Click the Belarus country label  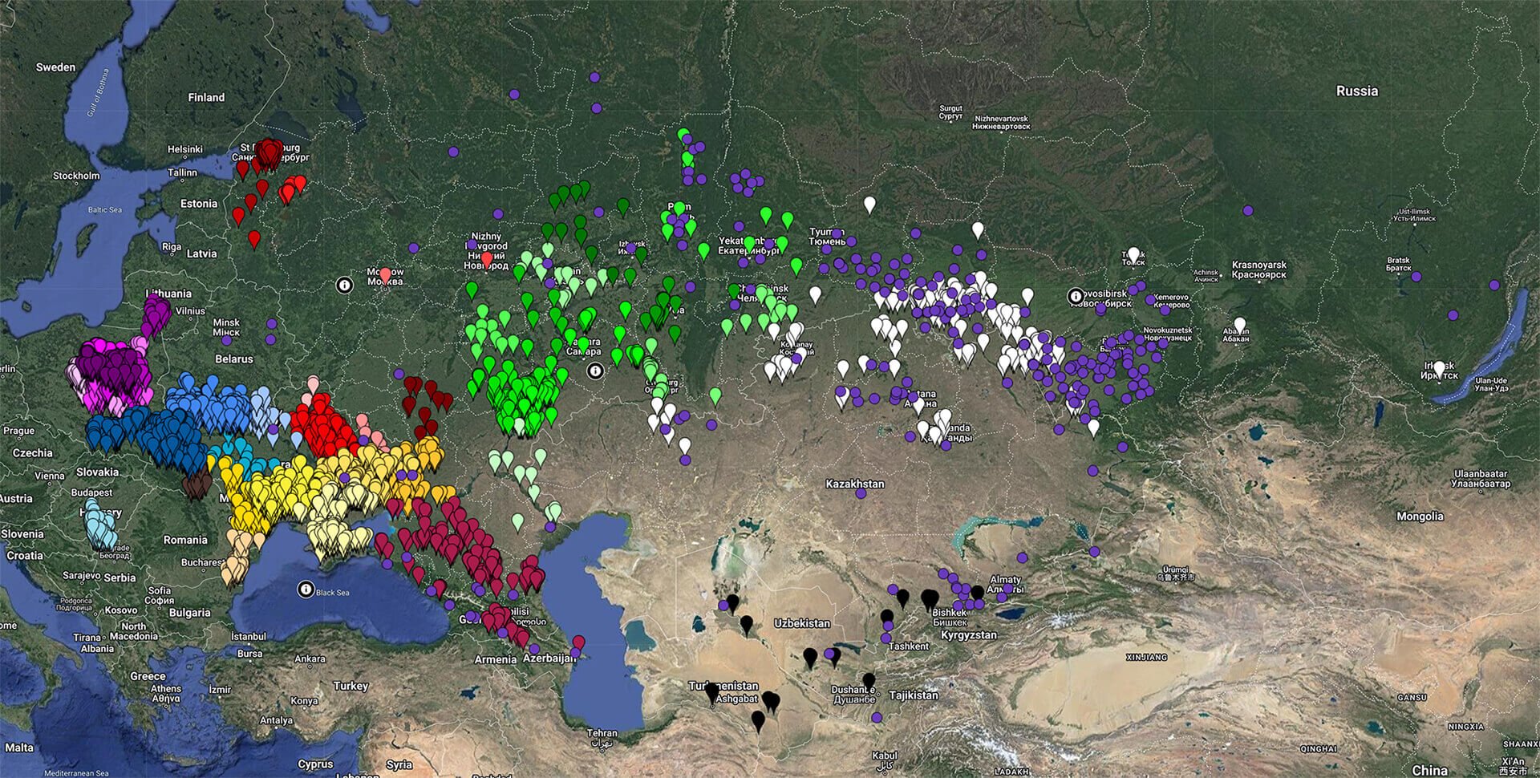coord(234,359)
